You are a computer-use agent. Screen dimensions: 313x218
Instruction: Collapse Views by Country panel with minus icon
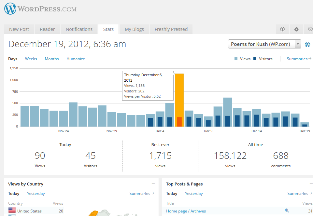click(153, 184)
